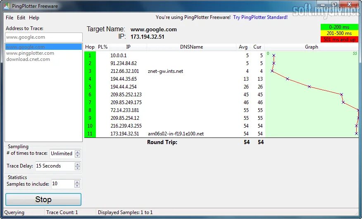This screenshot has width=362, height=219.
Task: Click IP 194.44.4.254 in hop table
Action: tap(124, 87)
